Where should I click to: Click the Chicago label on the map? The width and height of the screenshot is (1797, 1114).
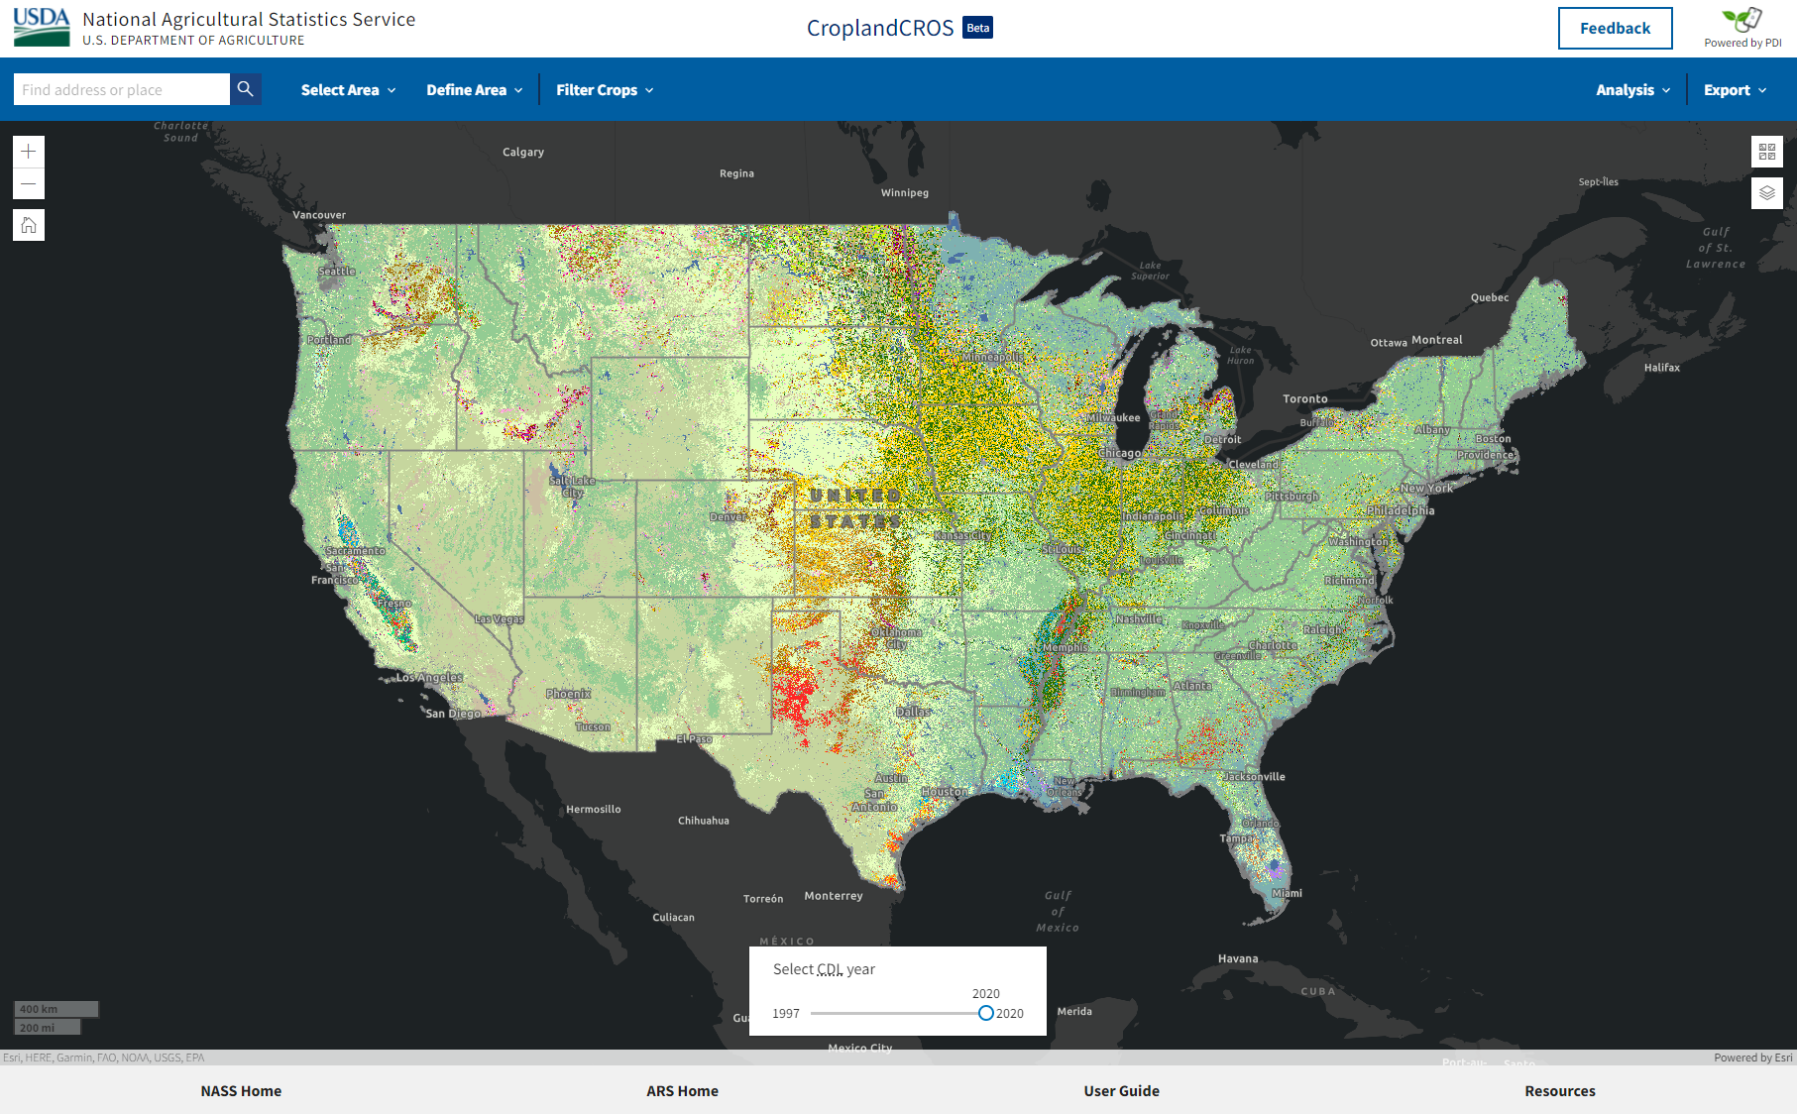click(1120, 453)
